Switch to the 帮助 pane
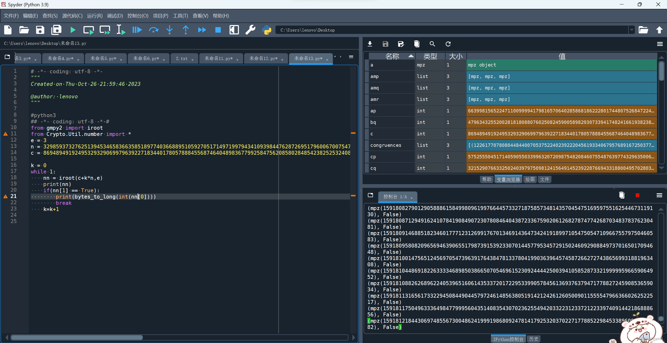The height and width of the screenshot is (343, 667). [x=486, y=179]
